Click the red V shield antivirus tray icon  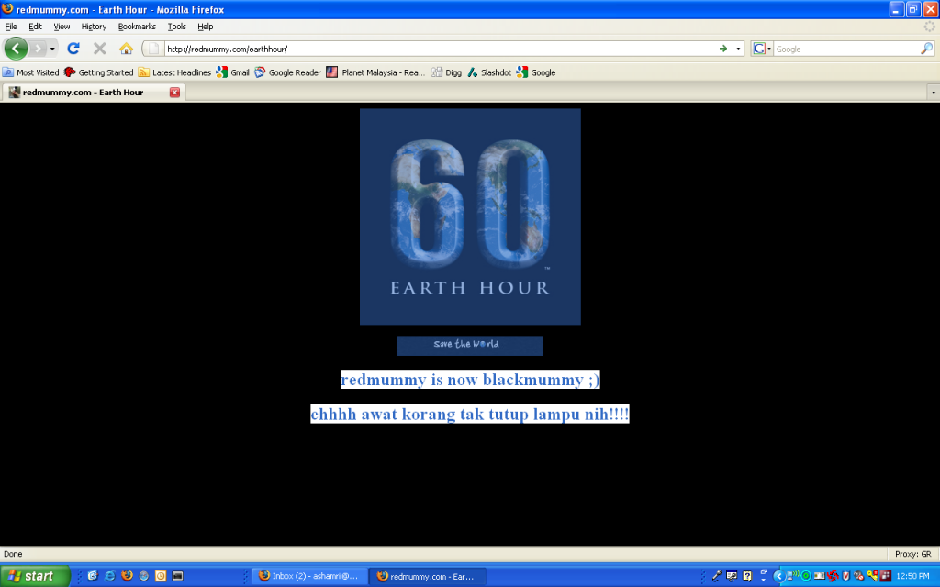[845, 576]
